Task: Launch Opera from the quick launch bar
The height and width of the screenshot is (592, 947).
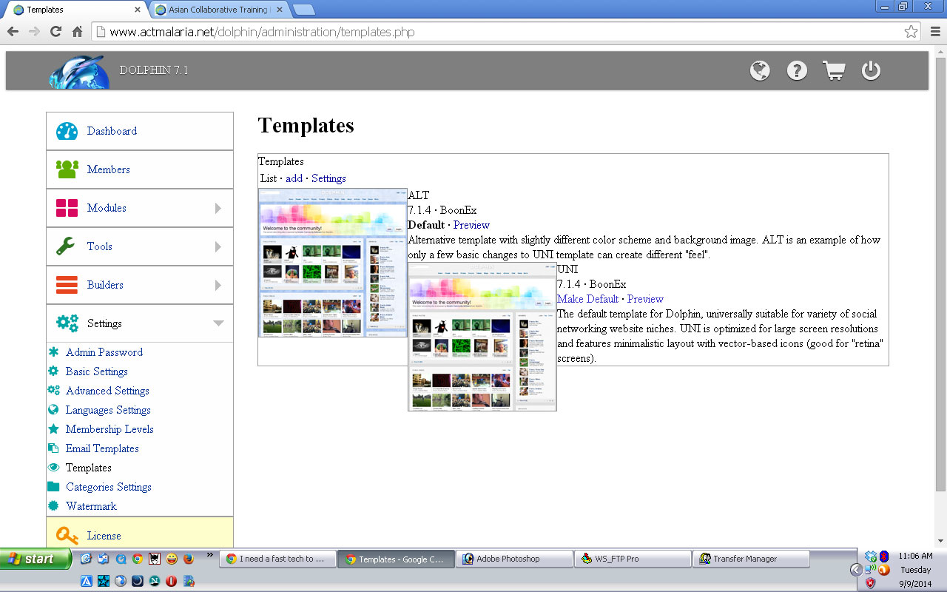Action: coord(172,582)
